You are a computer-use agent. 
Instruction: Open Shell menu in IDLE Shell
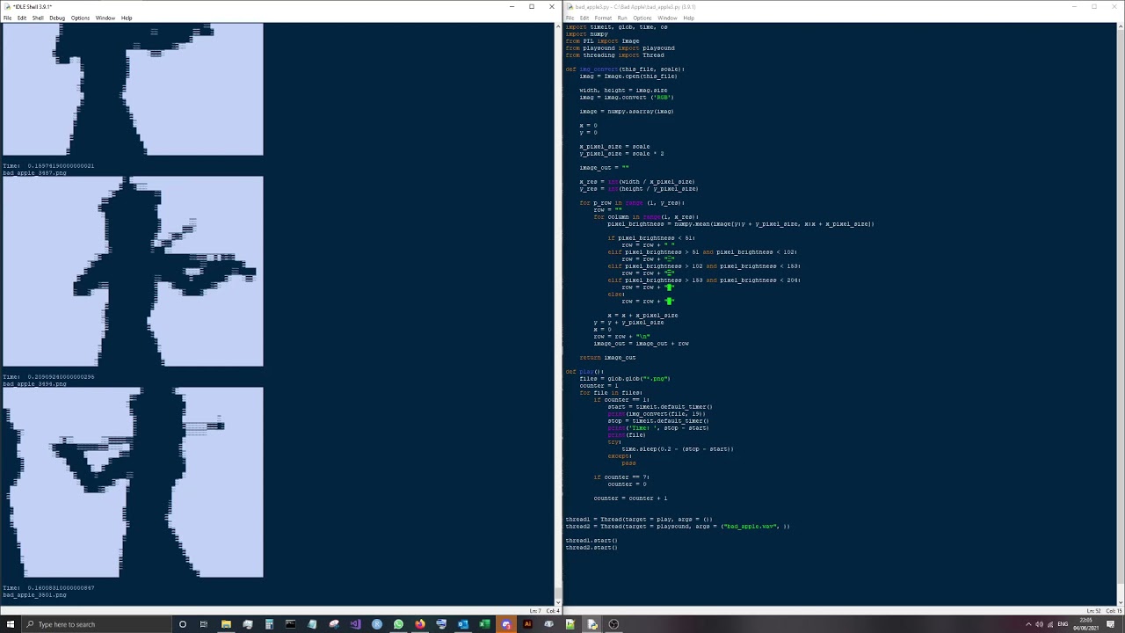(x=38, y=18)
